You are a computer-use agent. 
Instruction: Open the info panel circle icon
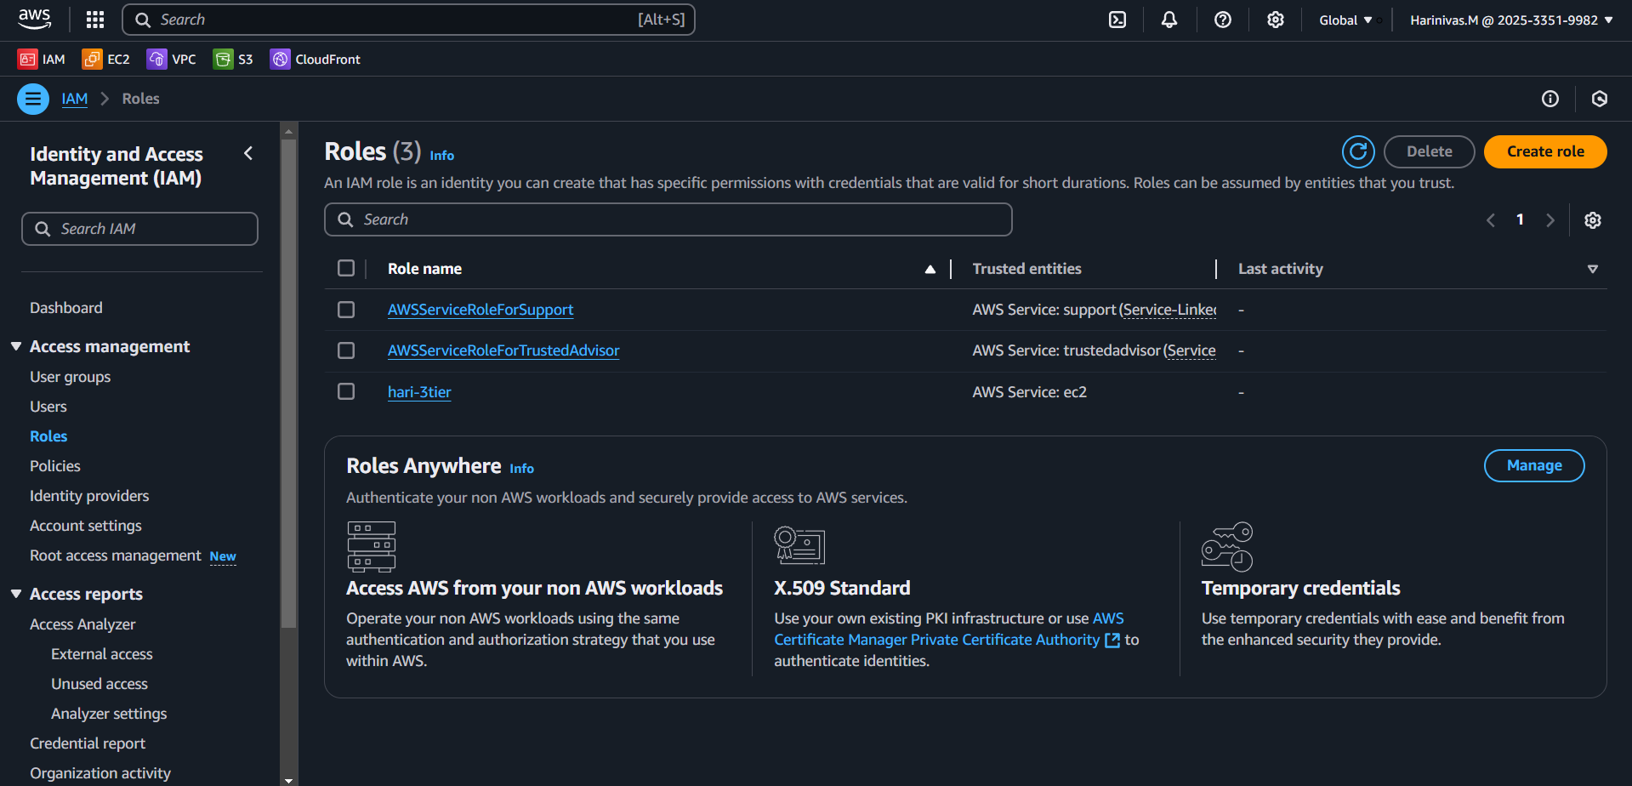[x=1550, y=99]
